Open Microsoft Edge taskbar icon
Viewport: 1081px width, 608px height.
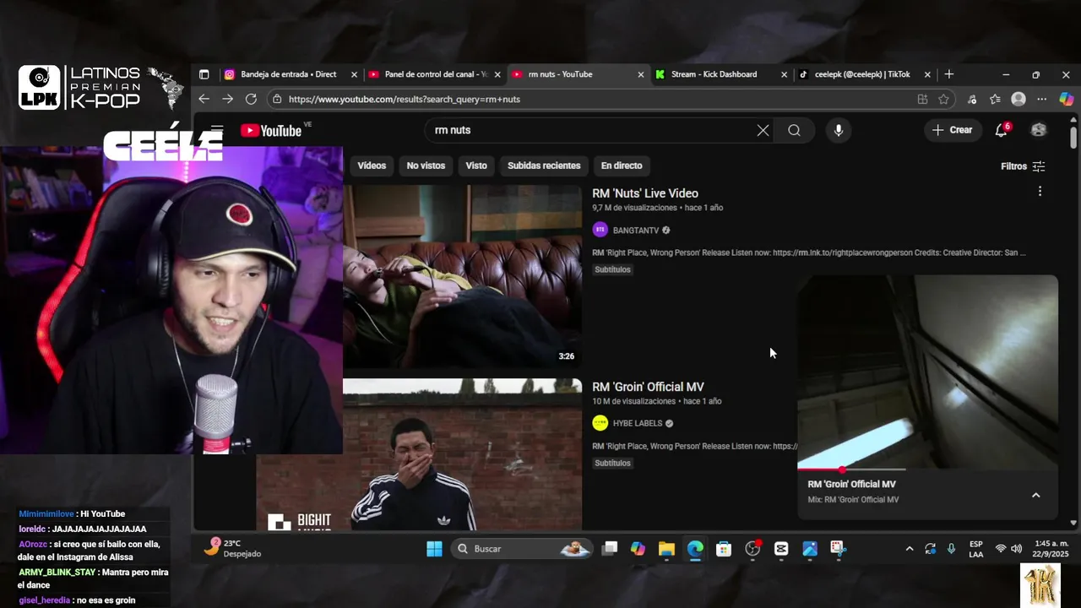point(695,549)
